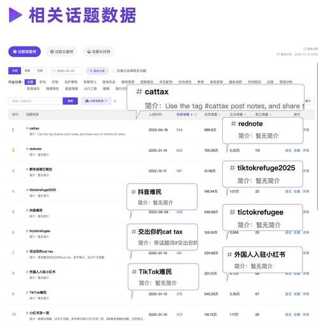Filter by 科技数码 industry category
The height and width of the screenshot is (330, 318).
point(254,82)
